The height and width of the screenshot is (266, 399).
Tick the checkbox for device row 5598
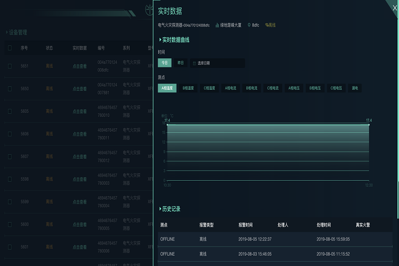(9, 179)
